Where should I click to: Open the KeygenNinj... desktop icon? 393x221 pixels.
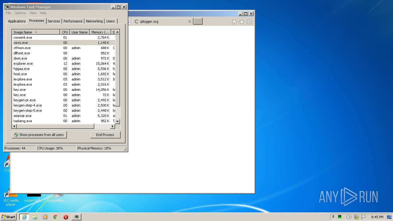[x=57, y=198]
